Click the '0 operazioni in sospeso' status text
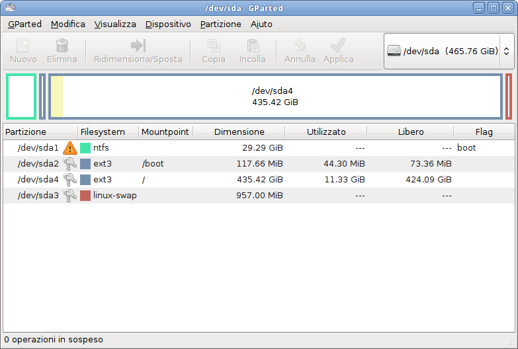The height and width of the screenshot is (349, 518). click(54, 340)
